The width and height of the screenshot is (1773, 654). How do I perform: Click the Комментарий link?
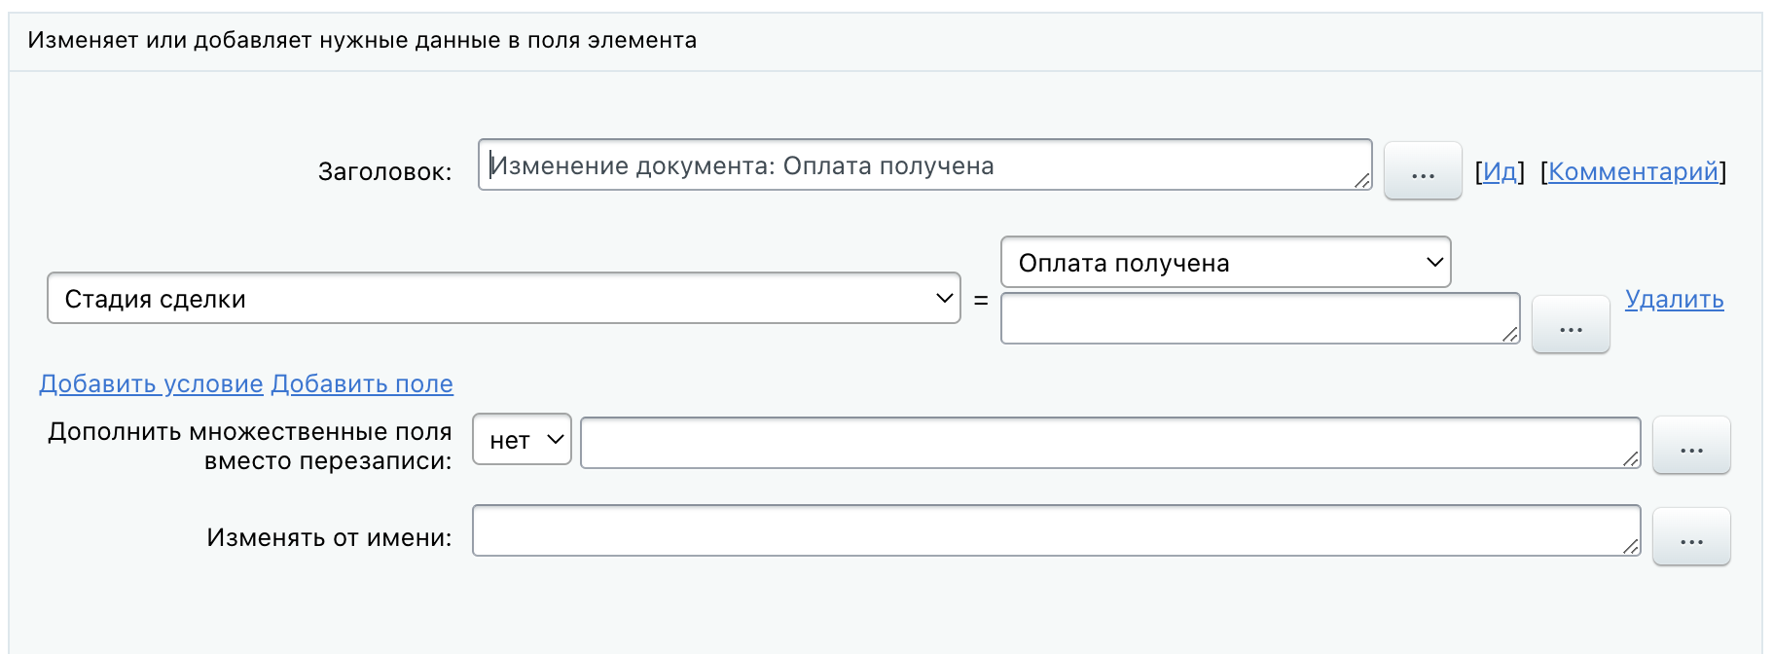[1633, 172]
